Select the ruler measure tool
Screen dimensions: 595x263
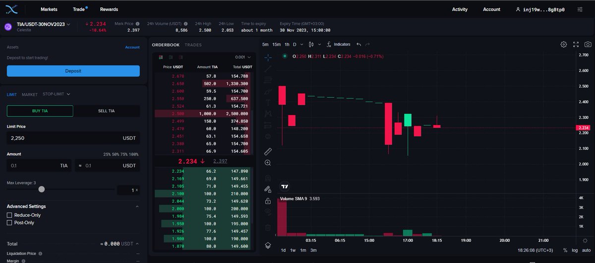pos(268,151)
